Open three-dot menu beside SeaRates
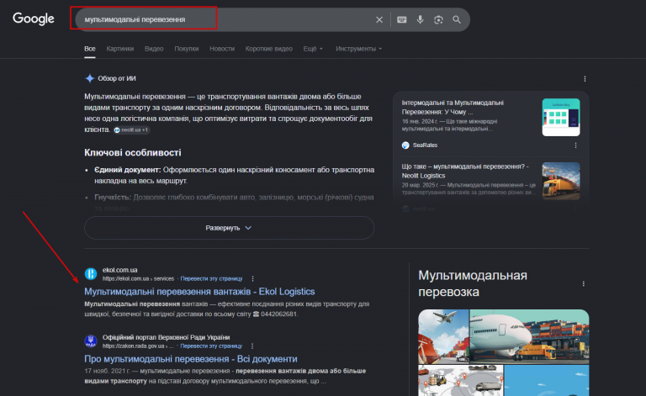Screen dimensions: 646x396 tap(575, 145)
